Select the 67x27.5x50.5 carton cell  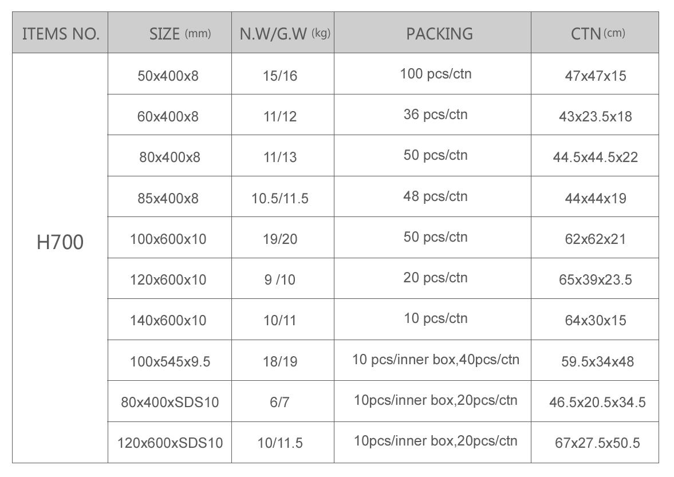click(x=595, y=442)
